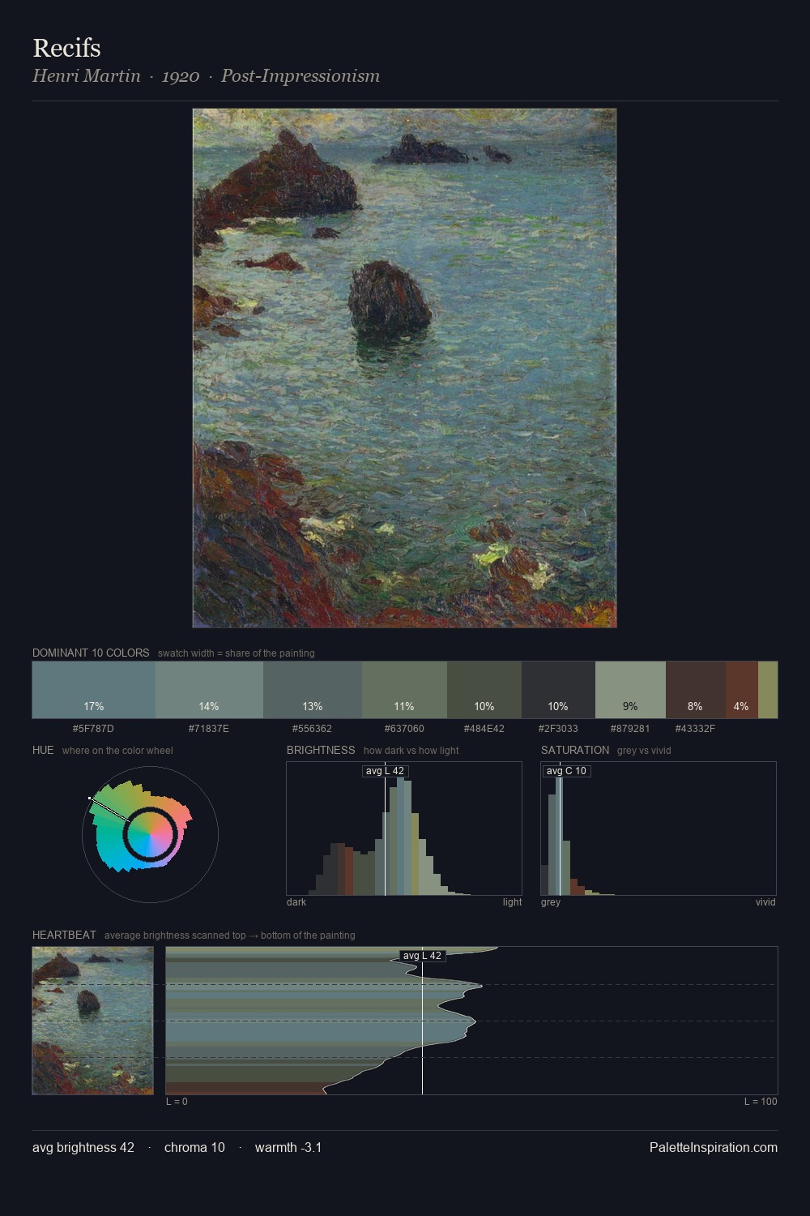This screenshot has width=810, height=1216.
Task: Click hex code '#2F3033'
Action: point(558,729)
